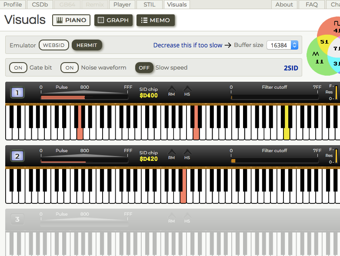The width and height of the screenshot is (340, 256).
Task: Open the Player tab
Action: coord(122,4)
